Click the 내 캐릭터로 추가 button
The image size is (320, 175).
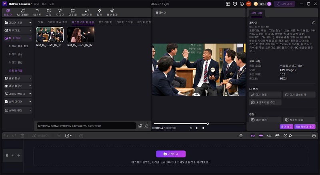pyautogui.click(x=265, y=102)
